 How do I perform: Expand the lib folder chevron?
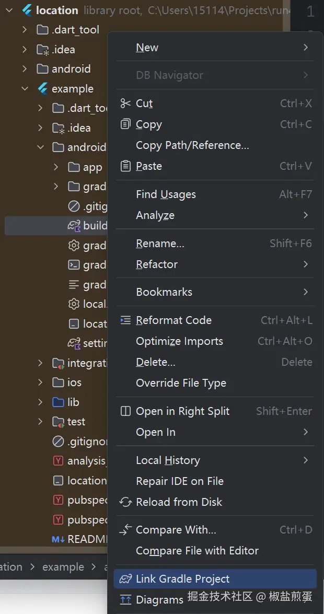click(x=40, y=402)
